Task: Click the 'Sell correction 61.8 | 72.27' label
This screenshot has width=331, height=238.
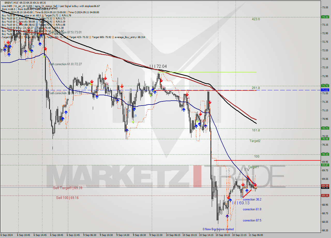Action: [65, 64]
